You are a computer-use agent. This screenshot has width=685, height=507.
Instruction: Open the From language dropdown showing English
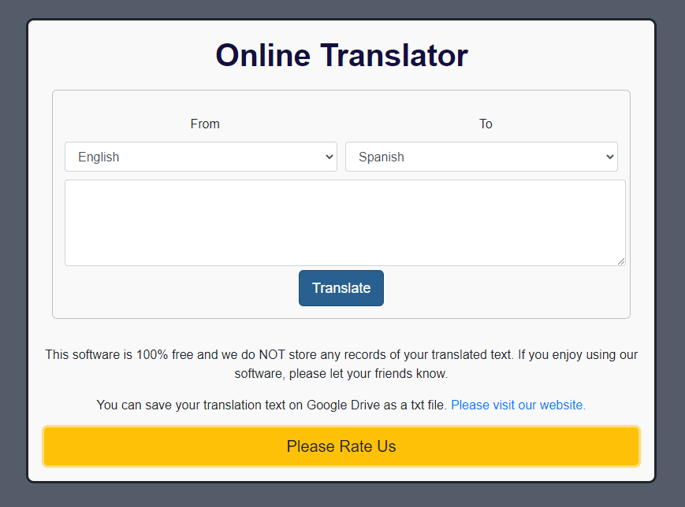pyautogui.click(x=200, y=157)
